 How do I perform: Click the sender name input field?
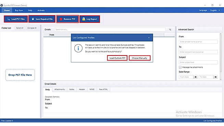[x=198, y=42]
